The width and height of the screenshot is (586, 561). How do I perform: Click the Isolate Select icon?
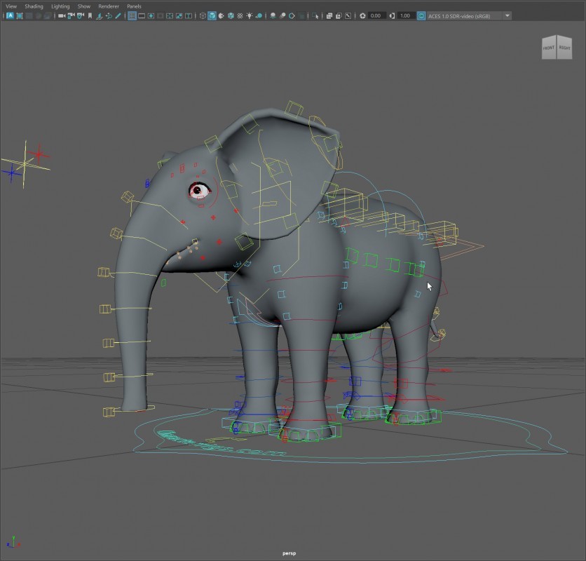pos(315,15)
